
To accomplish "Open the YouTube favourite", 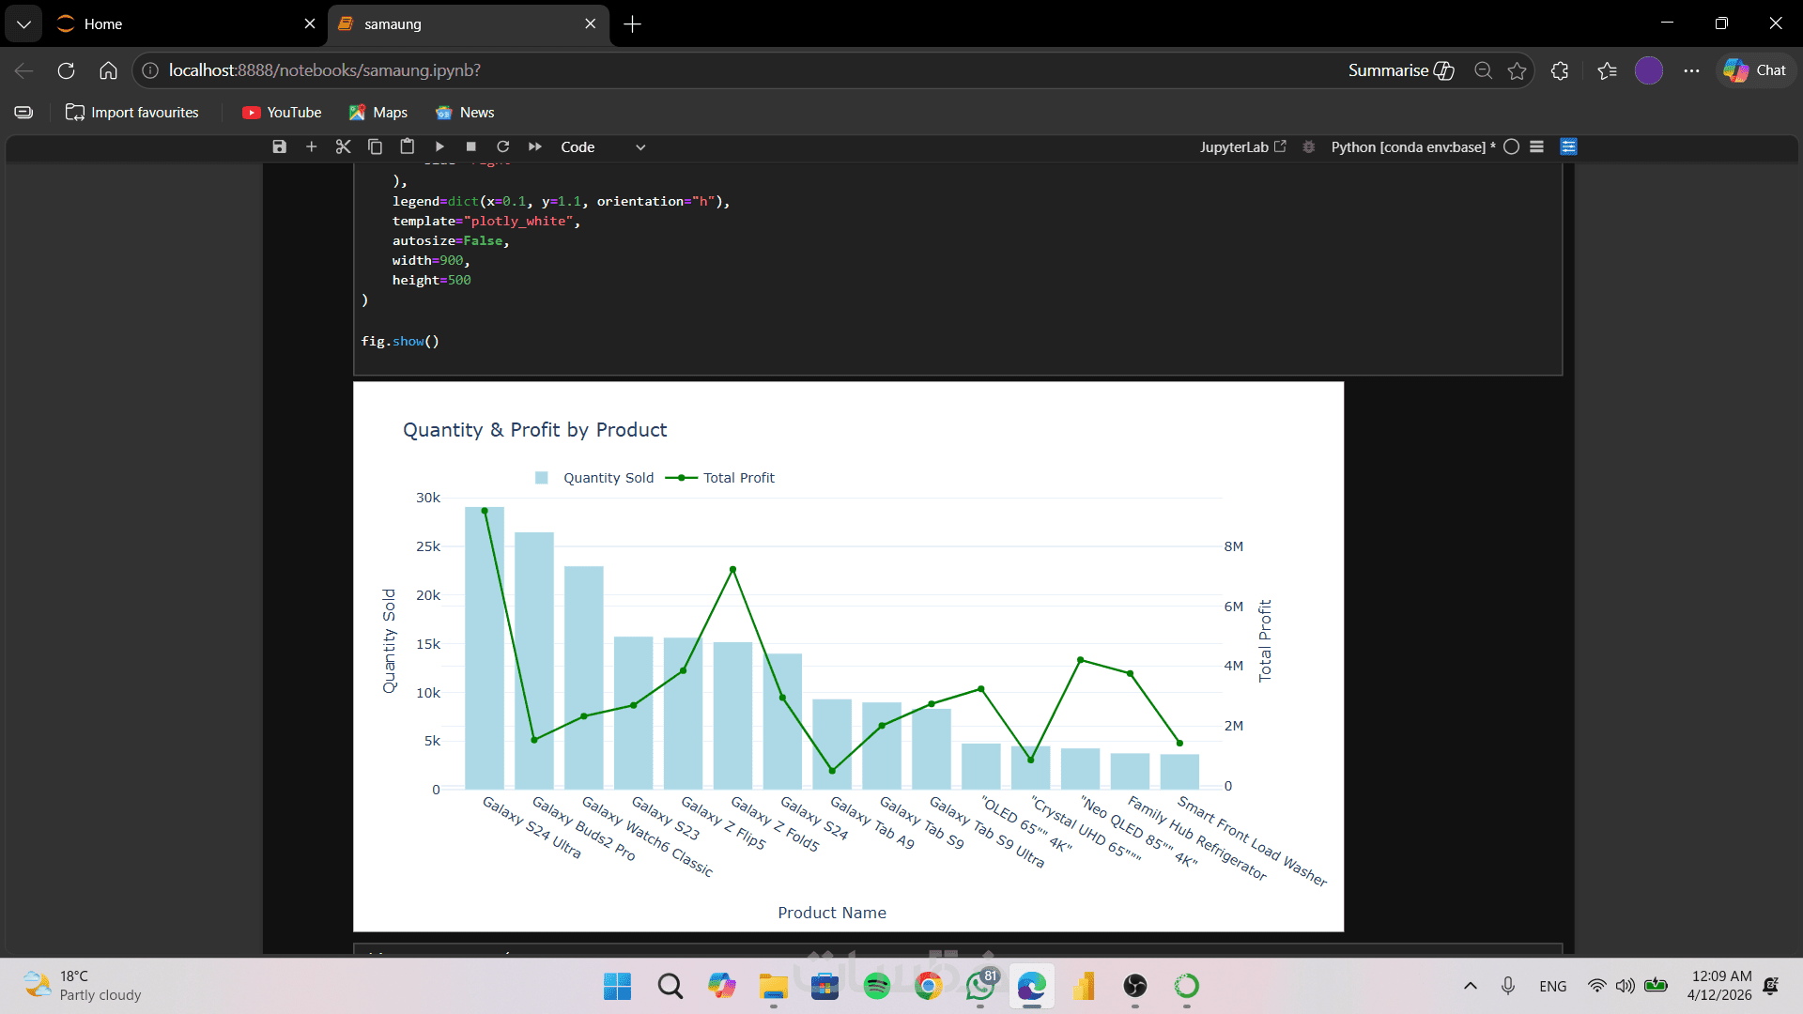I will click(x=282, y=113).
